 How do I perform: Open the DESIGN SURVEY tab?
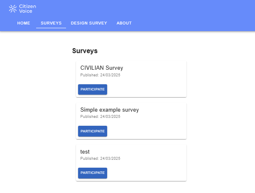click(x=89, y=23)
